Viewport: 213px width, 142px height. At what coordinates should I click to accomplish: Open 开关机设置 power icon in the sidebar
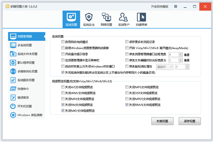(x=13, y=106)
